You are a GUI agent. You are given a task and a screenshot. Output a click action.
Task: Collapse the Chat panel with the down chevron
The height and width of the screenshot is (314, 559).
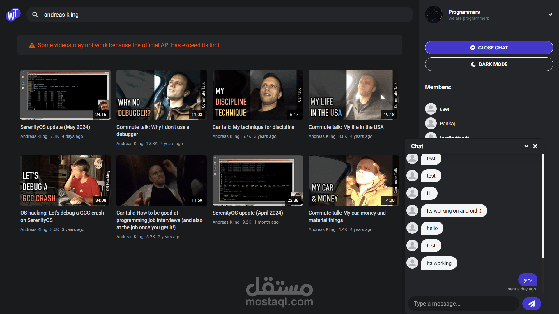pos(526,146)
